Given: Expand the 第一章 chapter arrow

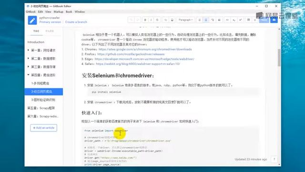Looking at the screenshot, I should 29,50.
